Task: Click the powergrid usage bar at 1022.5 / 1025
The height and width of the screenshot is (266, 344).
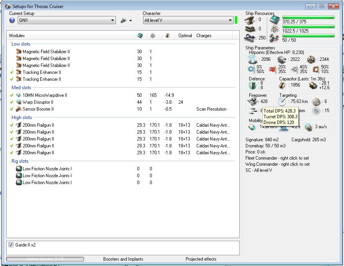Action: [308, 26]
